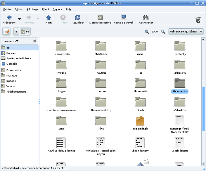Select the montage-forcé-DocumentsXP file

click(x=180, y=121)
